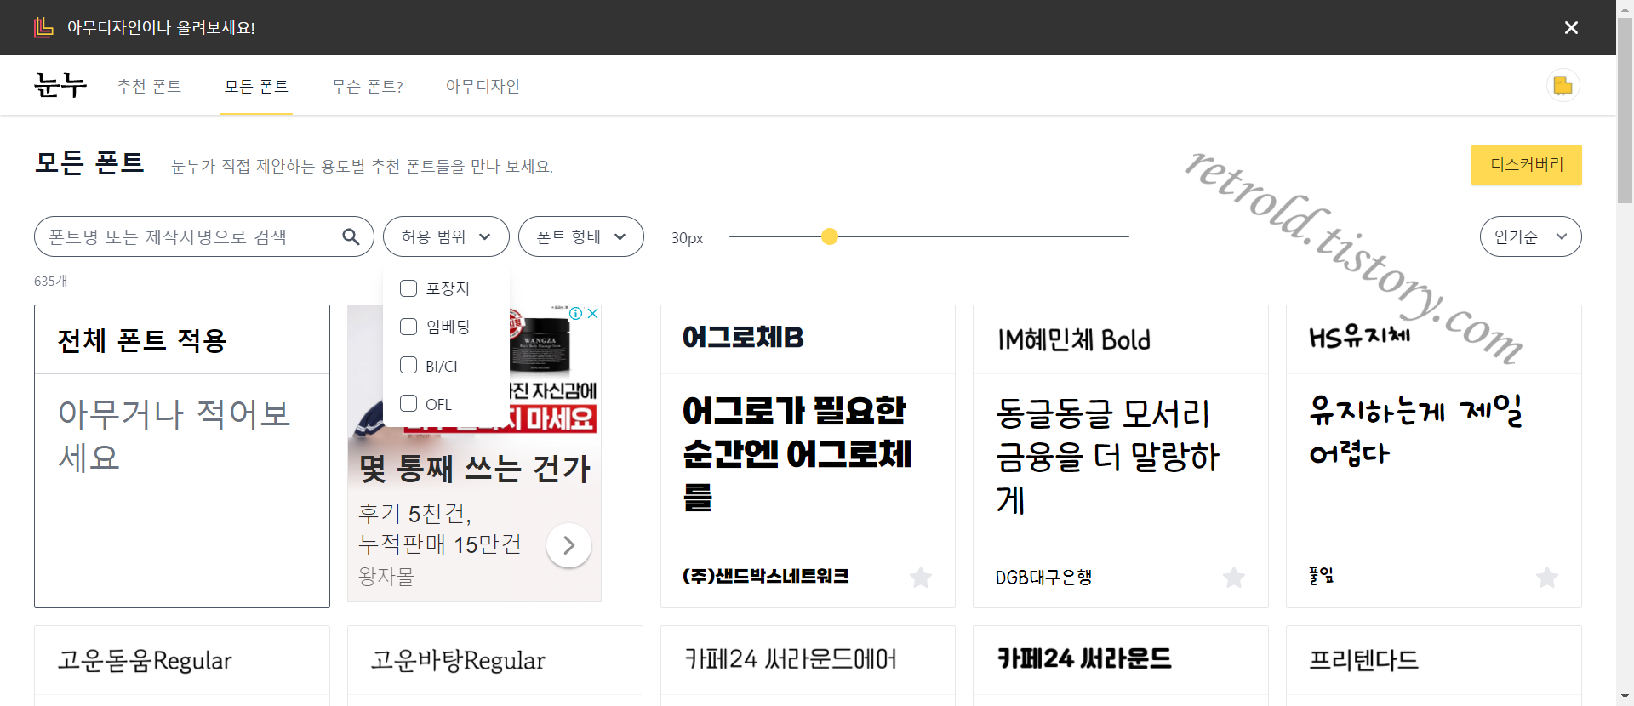Click the search magnifier icon
The height and width of the screenshot is (706, 1634).
(x=351, y=236)
